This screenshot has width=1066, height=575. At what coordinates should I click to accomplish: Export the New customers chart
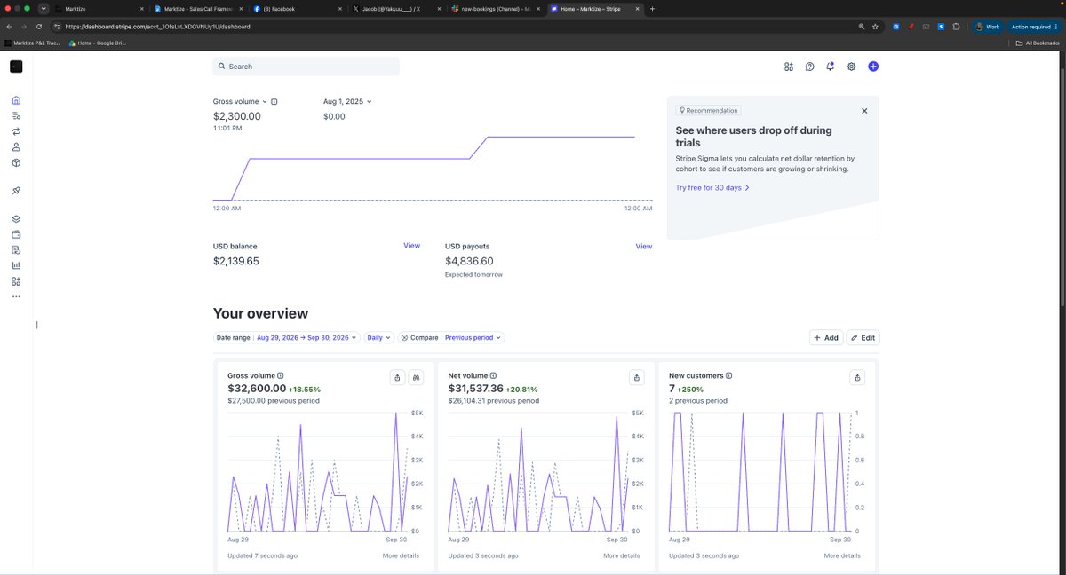click(x=857, y=378)
